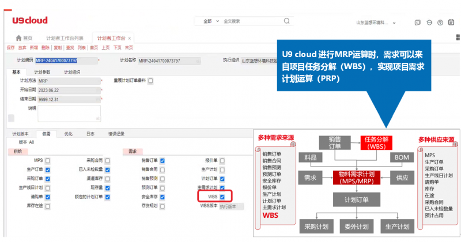Viewport: 461px width, 242px height.
Task: Open the 全部 search scope dropdown
Action: pos(211,21)
